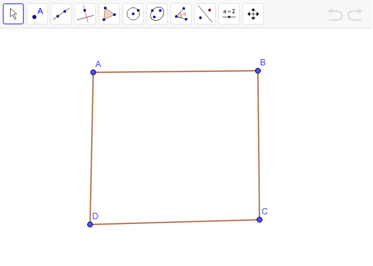
Task: Select the Polygon tool
Action: coord(109,14)
